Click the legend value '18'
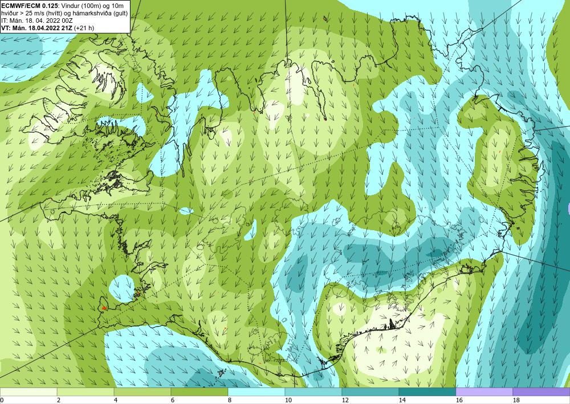Viewport: 570px width, 404px height. point(516,400)
